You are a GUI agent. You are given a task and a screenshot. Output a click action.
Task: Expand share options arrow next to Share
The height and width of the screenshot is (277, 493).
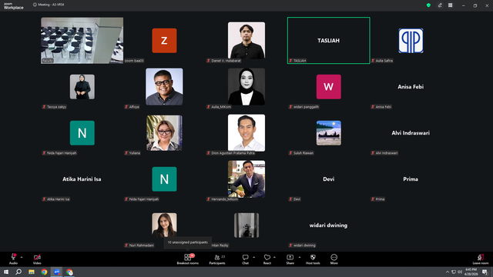pyautogui.click(x=300, y=257)
